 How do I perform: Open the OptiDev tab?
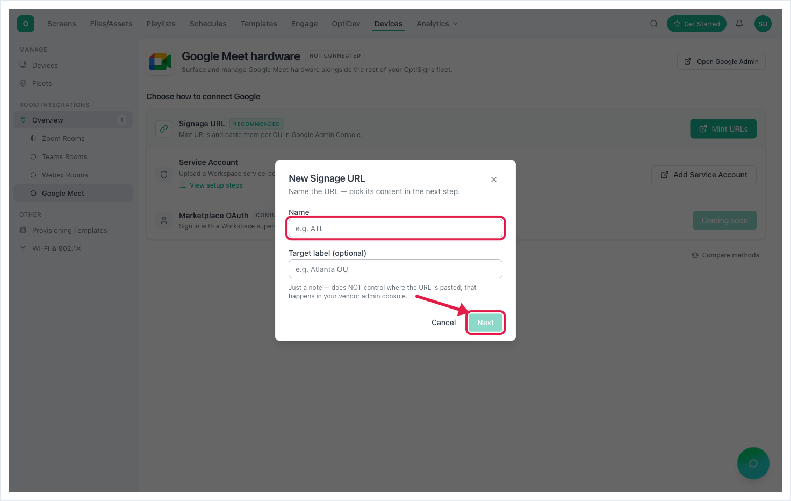pyautogui.click(x=346, y=24)
